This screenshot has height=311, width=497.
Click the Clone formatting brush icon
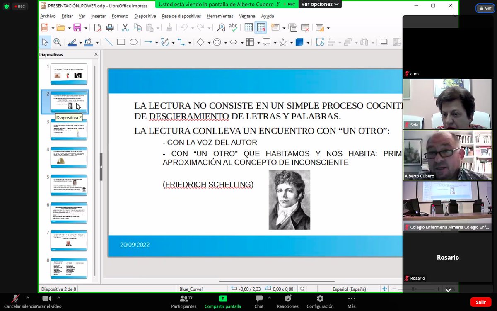pyautogui.click(x=169, y=28)
